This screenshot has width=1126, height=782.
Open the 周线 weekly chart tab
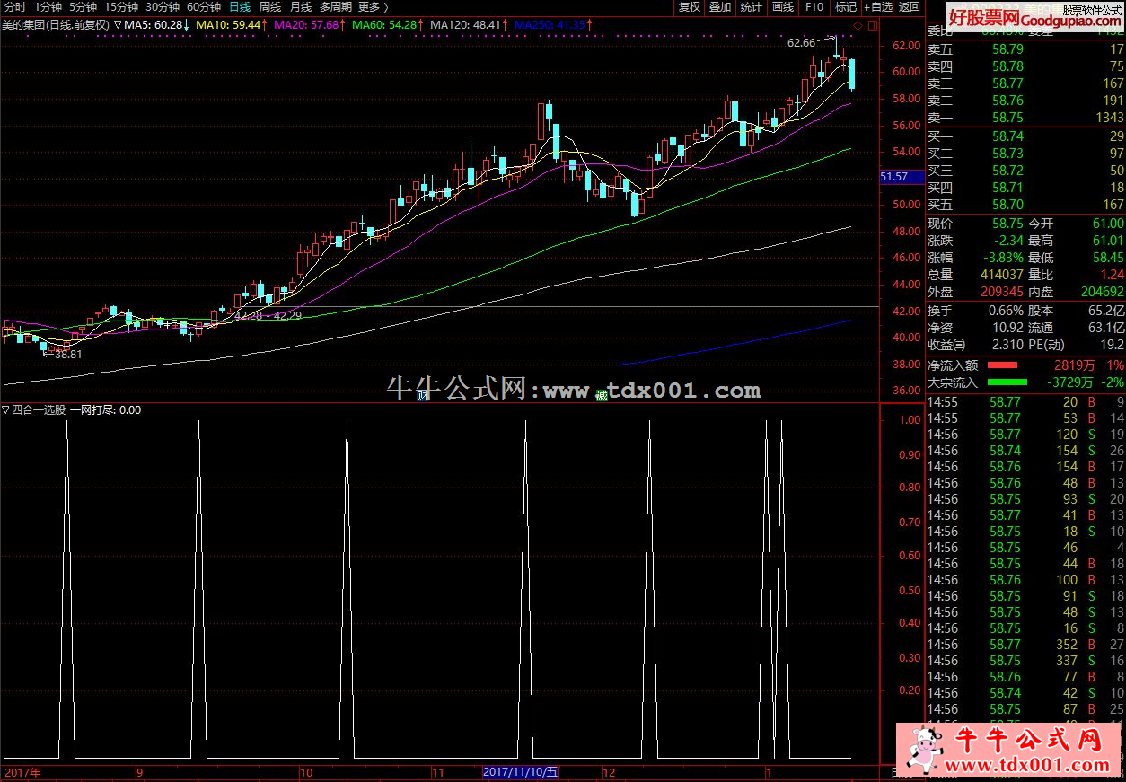pyautogui.click(x=270, y=6)
